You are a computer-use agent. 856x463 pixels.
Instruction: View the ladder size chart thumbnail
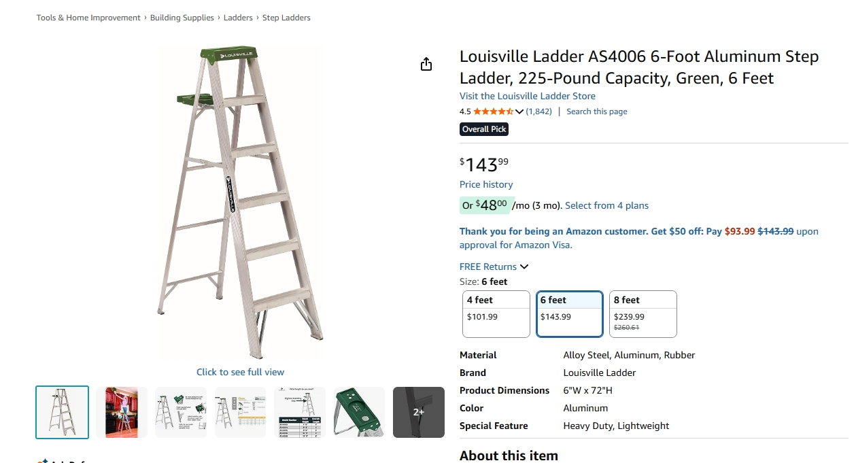click(300, 412)
